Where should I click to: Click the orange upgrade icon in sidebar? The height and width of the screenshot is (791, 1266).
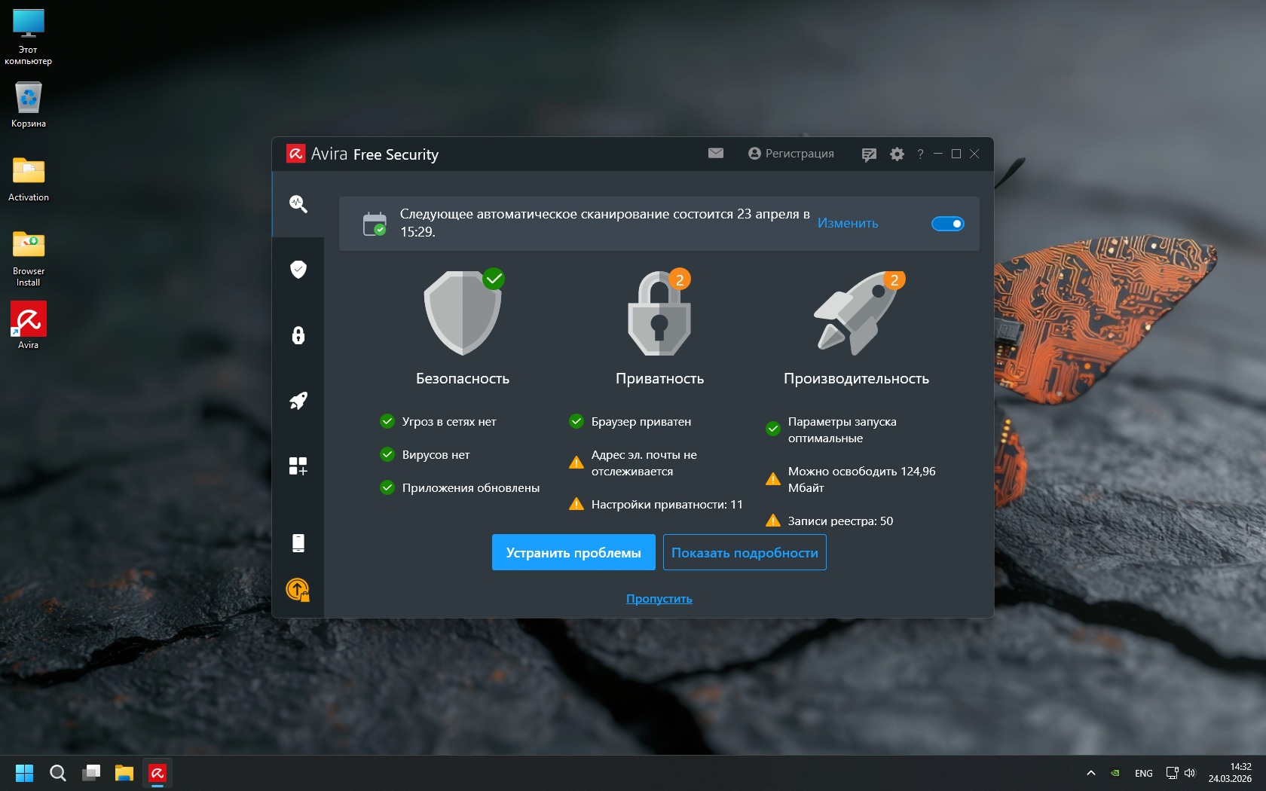pos(298,590)
